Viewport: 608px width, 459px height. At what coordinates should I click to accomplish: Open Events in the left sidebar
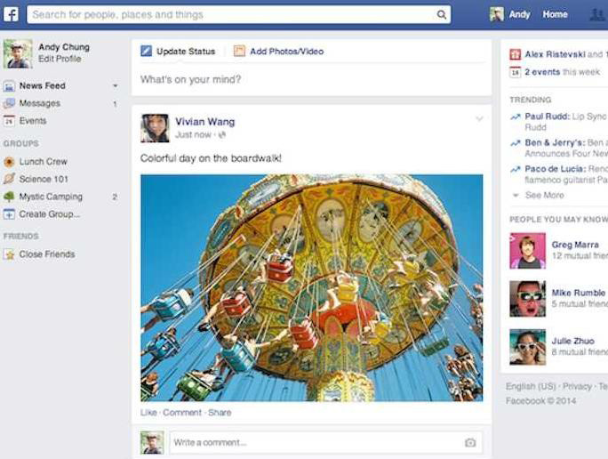point(32,121)
